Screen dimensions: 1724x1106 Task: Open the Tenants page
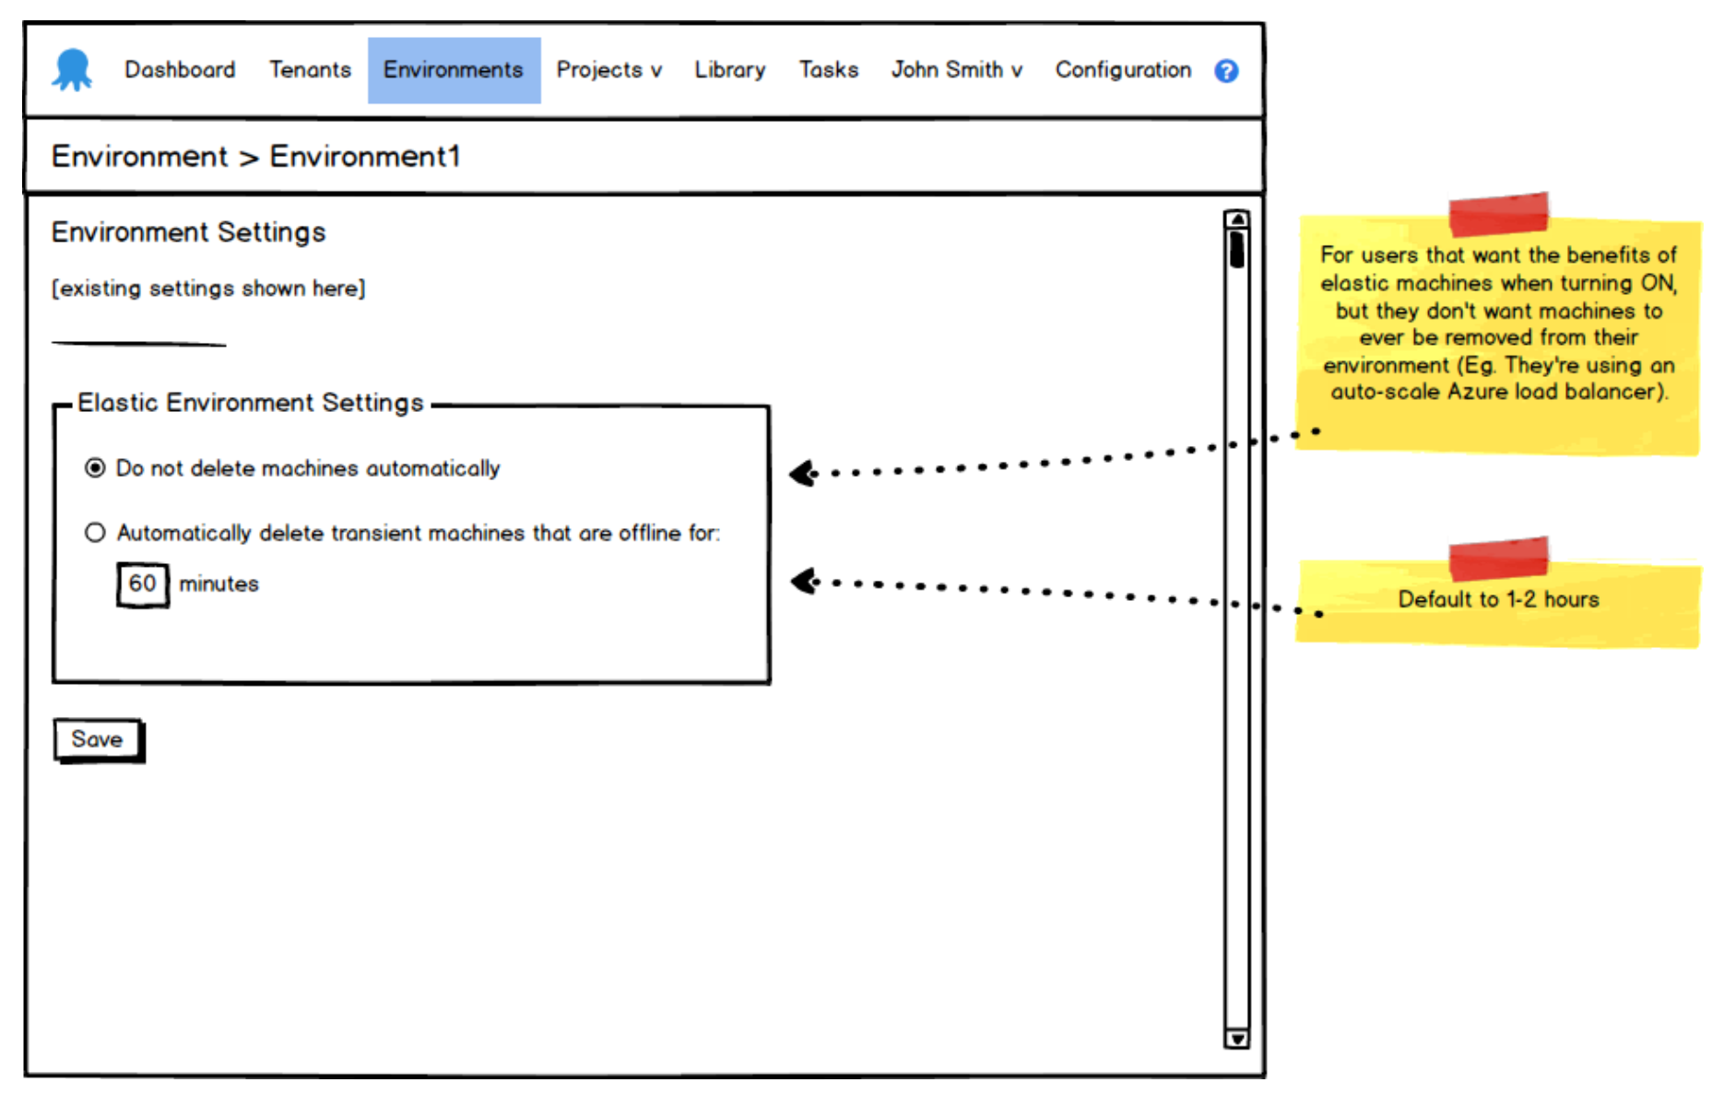coord(310,70)
